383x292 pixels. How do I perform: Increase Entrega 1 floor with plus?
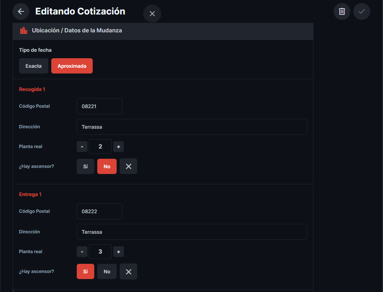(119, 252)
